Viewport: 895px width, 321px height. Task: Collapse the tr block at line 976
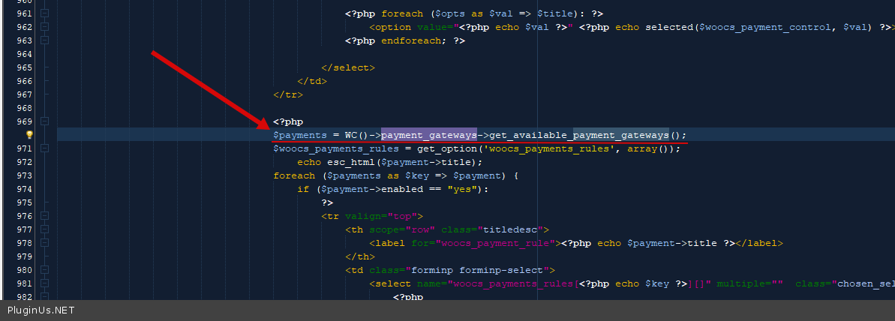pos(44,216)
